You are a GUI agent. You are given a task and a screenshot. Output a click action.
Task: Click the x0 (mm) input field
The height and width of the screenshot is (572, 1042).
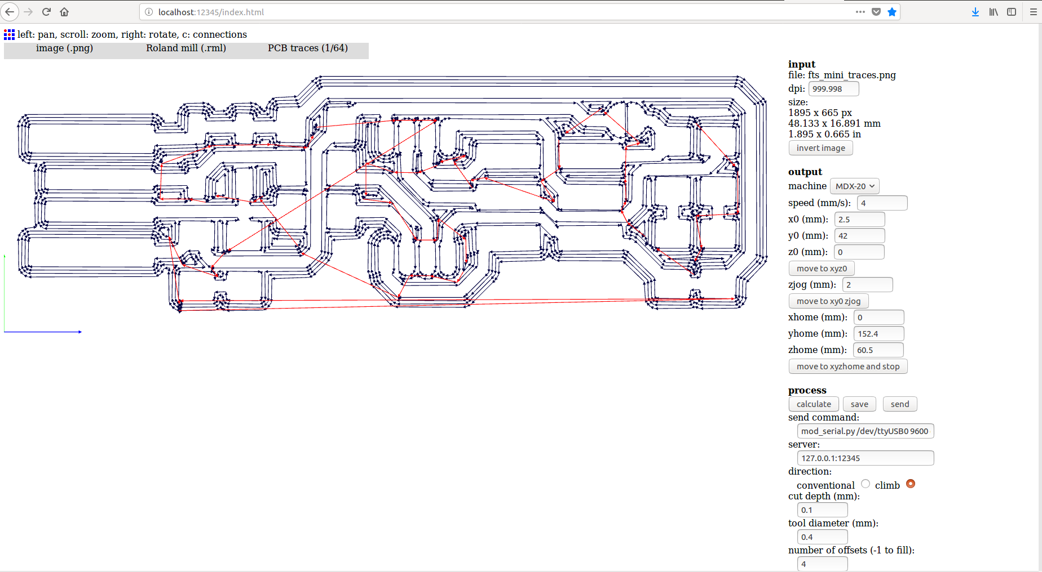pyautogui.click(x=860, y=220)
